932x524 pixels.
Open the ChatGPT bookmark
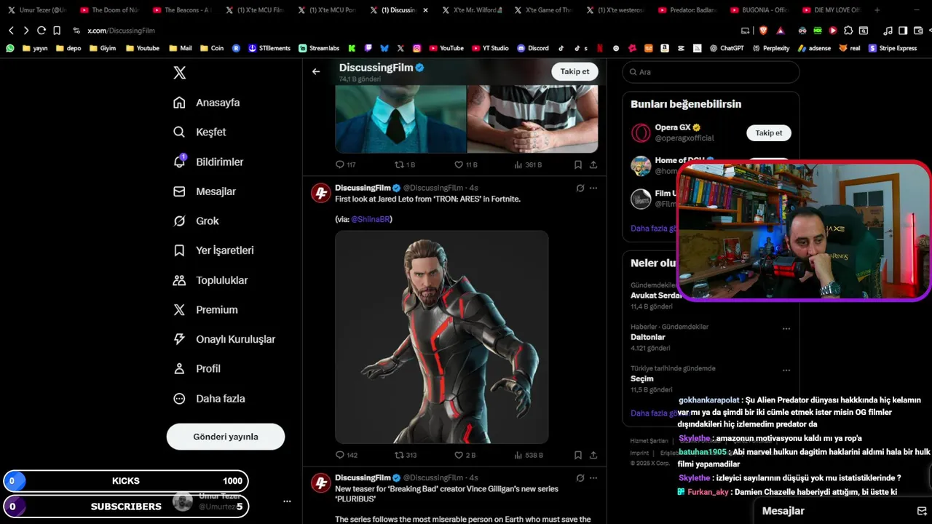pyautogui.click(x=725, y=48)
